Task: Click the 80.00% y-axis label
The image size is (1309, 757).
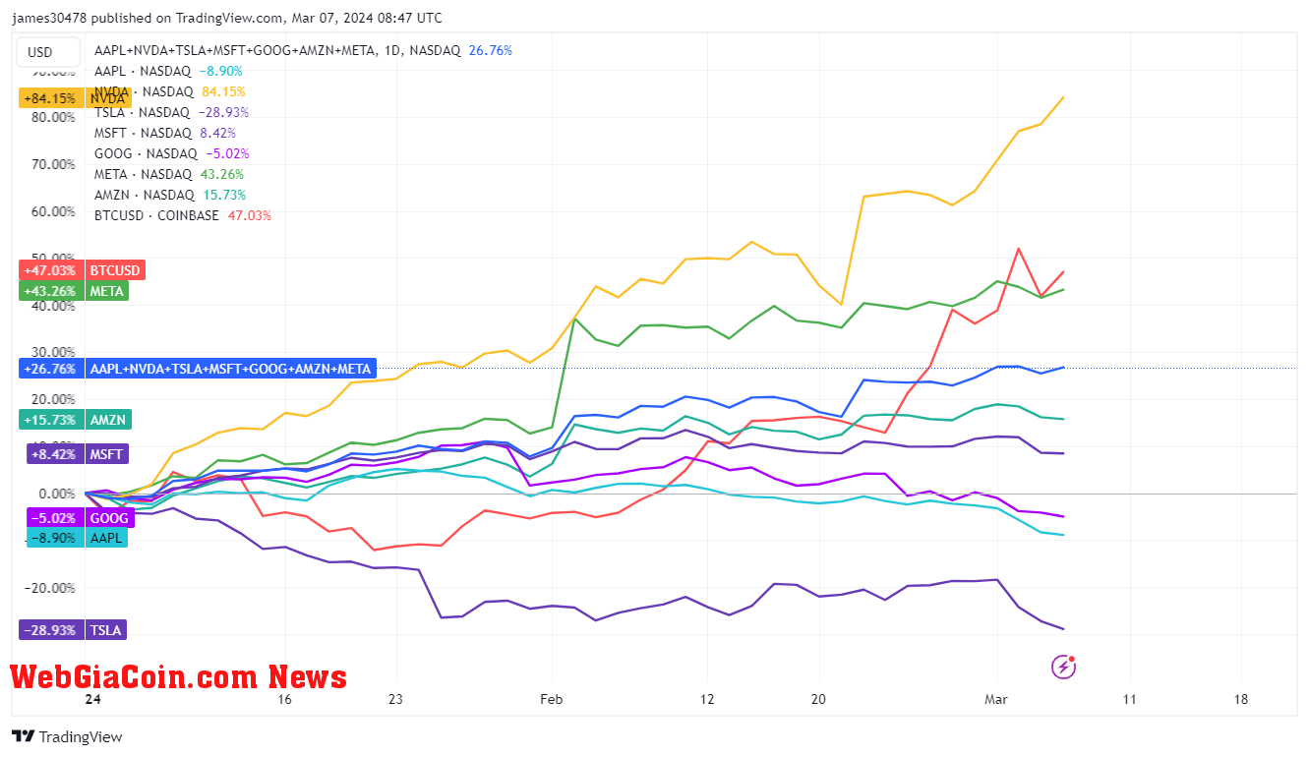Action: pyautogui.click(x=53, y=117)
